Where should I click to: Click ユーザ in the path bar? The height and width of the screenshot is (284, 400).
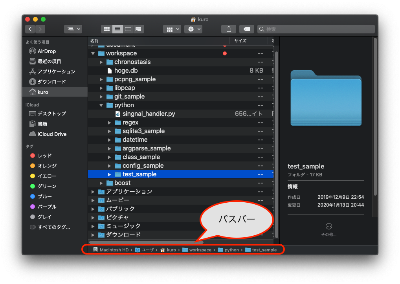tap(144, 250)
